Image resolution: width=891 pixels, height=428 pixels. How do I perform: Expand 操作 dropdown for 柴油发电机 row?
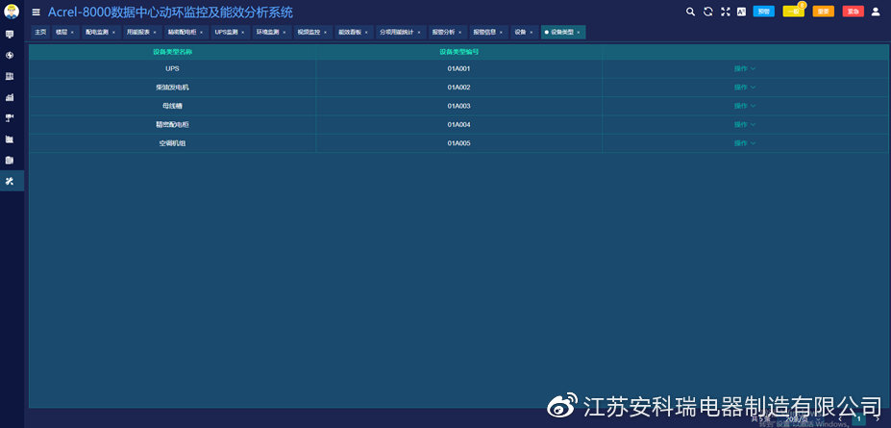745,87
